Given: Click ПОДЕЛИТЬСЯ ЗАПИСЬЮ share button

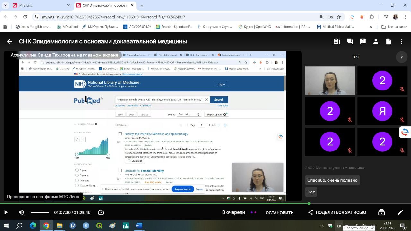Looking at the screenshot, I should pos(337,212).
